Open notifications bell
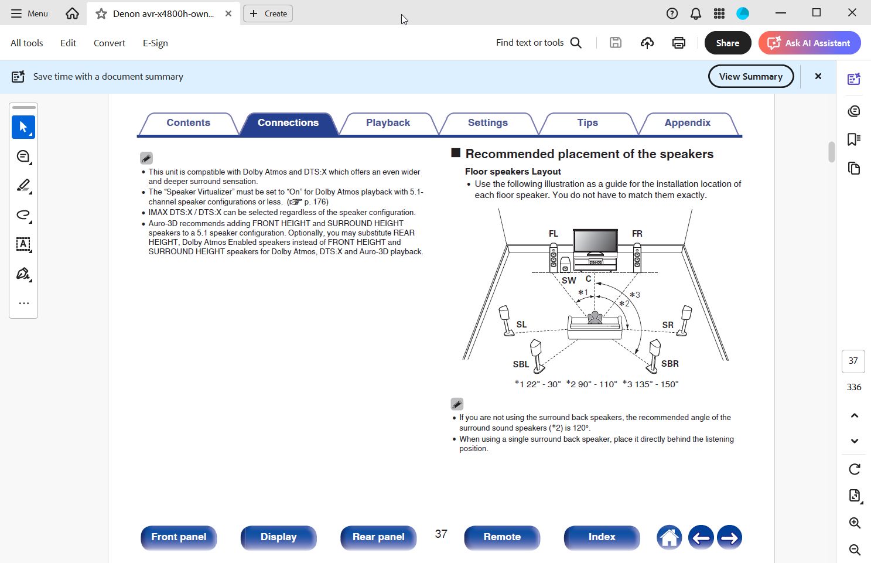The width and height of the screenshot is (871, 563). [696, 13]
